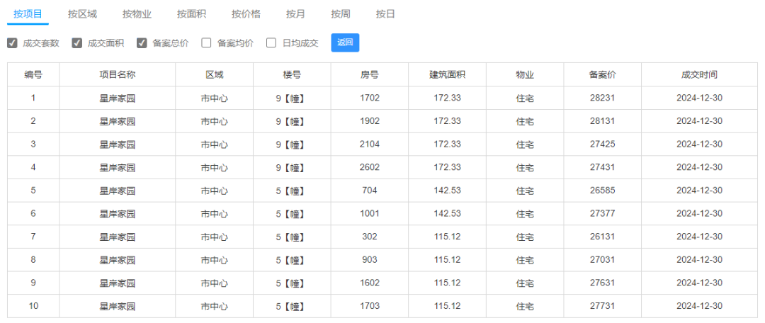Screen dimensions: 765x323
Task: Switch to the 按区域 tab
Action: pos(82,14)
